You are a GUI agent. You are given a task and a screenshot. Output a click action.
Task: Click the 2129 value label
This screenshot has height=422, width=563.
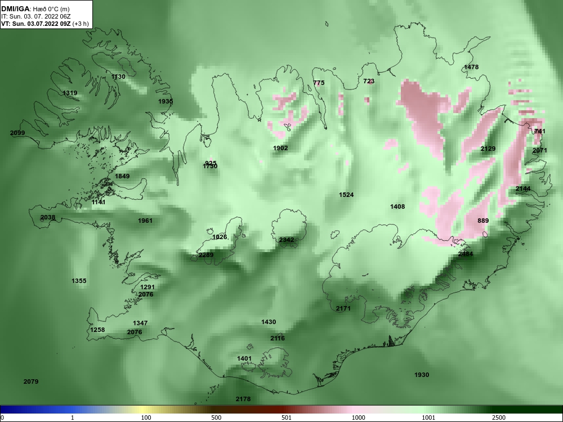(x=488, y=149)
